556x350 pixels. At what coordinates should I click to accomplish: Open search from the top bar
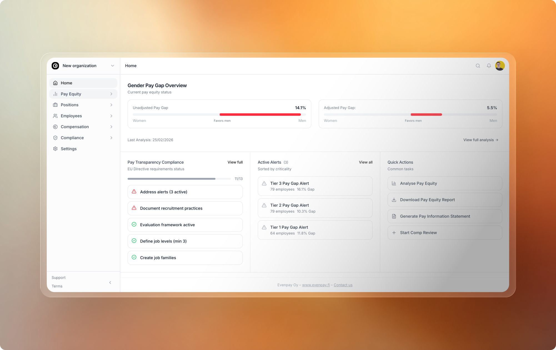(x=478, y=66)
